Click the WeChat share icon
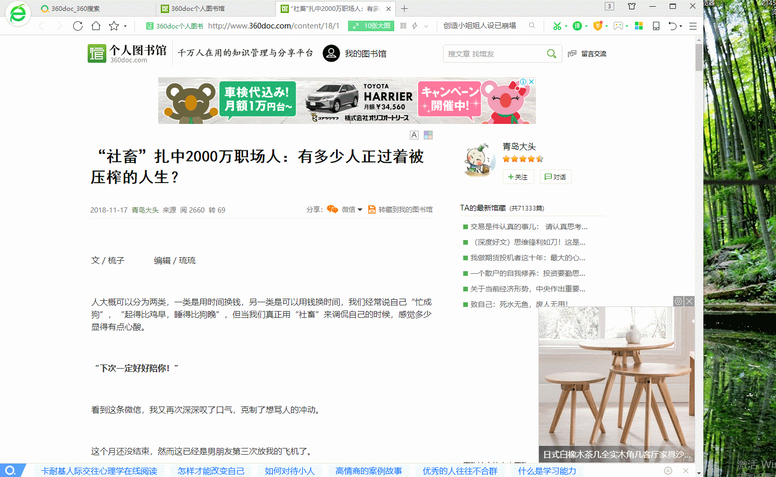The image size is (776, 477). (332, 209)
